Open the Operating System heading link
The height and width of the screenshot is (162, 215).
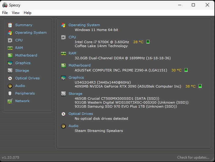[84, 25]
